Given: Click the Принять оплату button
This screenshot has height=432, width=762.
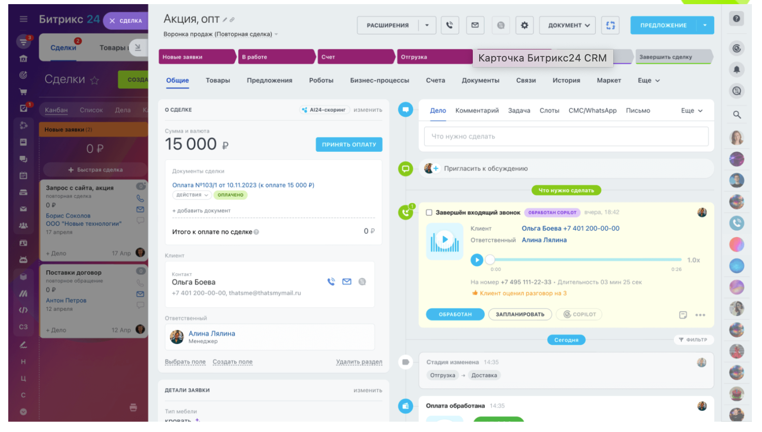Looking at the screenshot, I should tap(349, 144).
